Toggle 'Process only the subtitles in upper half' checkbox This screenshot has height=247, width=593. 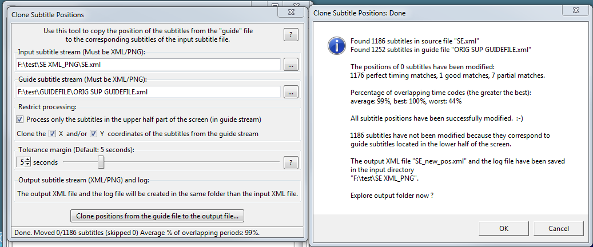(x=21, y=119)
